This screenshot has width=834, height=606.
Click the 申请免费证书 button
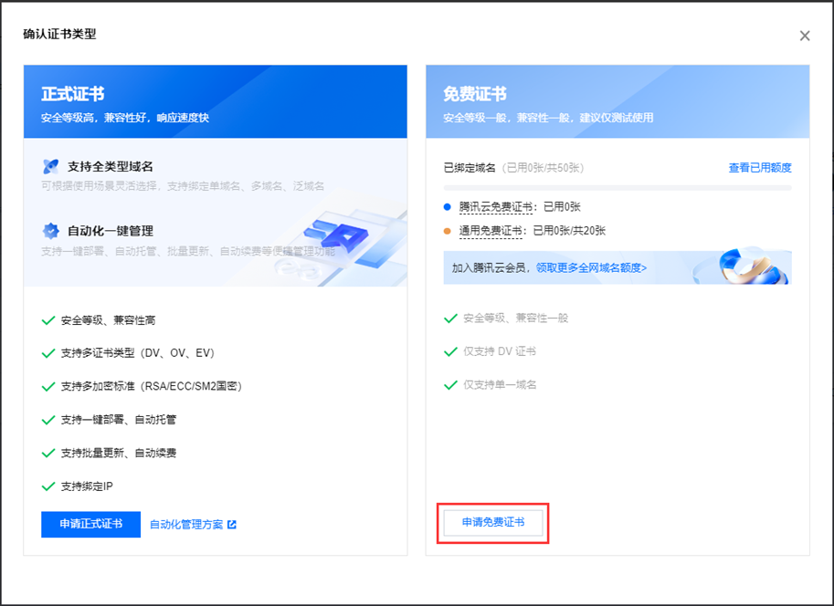(x=493, y=523)
